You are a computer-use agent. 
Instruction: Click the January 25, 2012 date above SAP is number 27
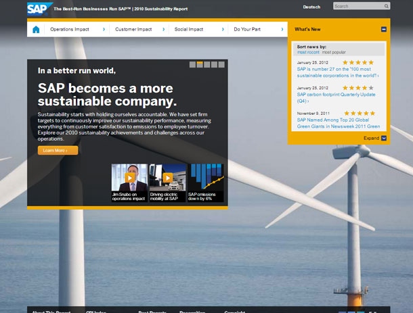313,63
